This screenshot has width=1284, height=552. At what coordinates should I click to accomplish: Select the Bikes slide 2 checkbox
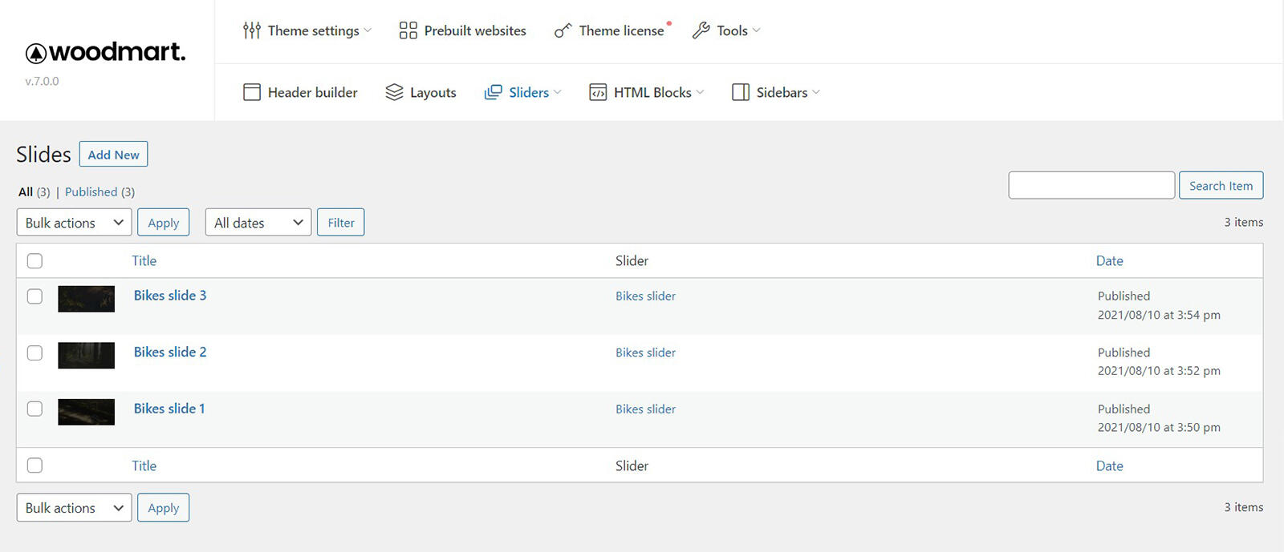[x=35, y=353]
